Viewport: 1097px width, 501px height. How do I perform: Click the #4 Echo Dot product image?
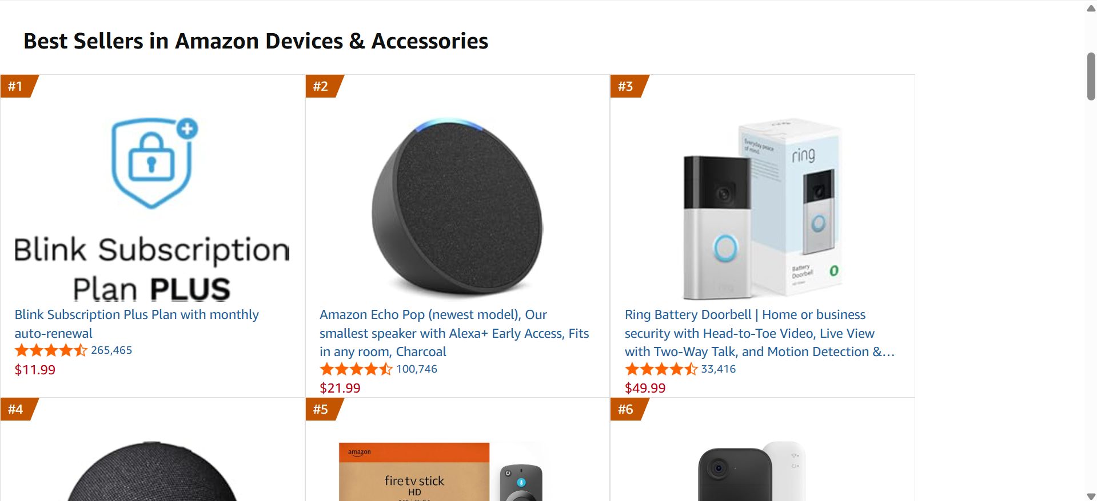point(152,471)
